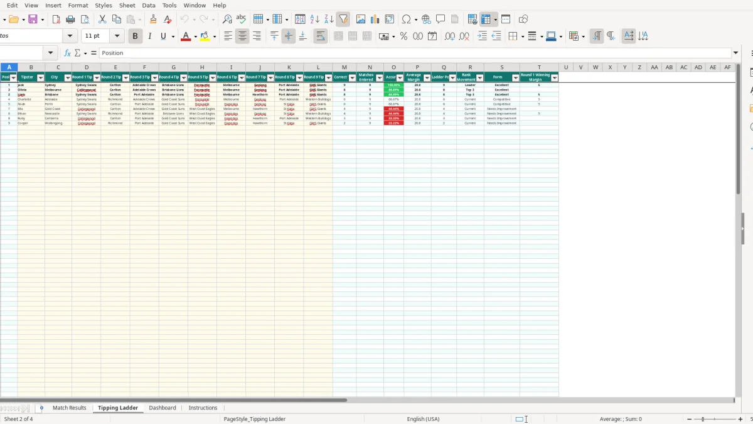Expand the Name Box dropdown
The width and height of the screenshot is (753, 424).
point(51,53)
